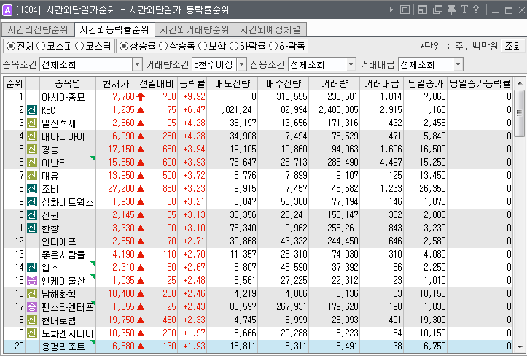
Task: Click the 신 badge beside 대아티아이
Action: 32,136
